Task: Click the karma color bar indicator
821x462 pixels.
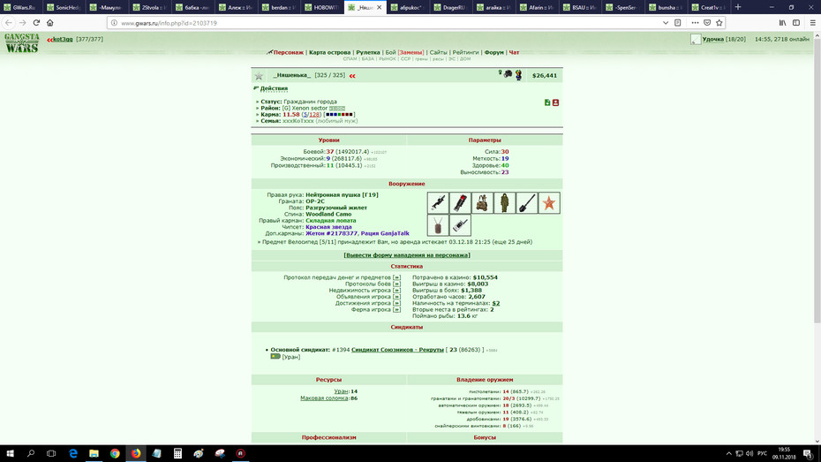Action: 339,114
